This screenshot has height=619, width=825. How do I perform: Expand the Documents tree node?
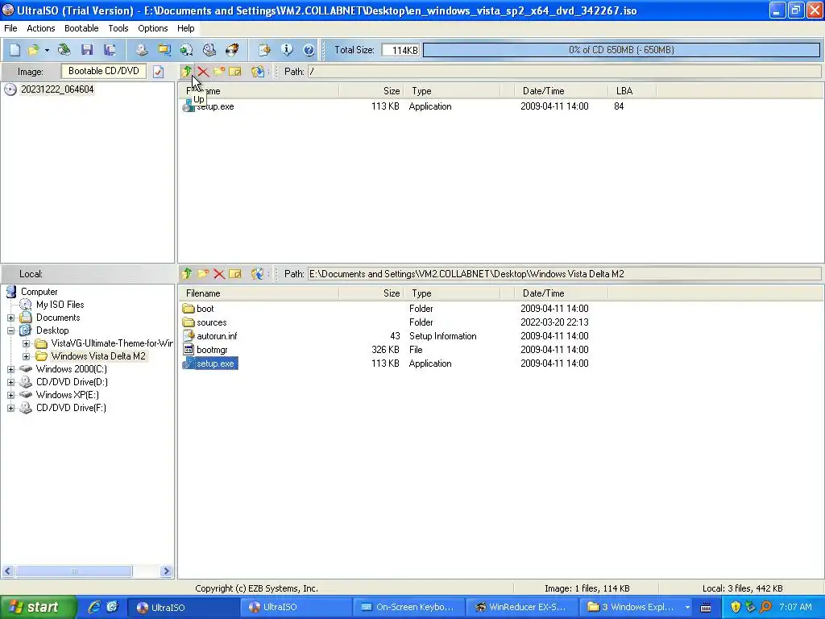tap(10, 318)
